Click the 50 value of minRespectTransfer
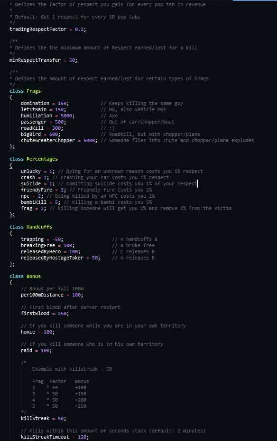 [72, 60]
